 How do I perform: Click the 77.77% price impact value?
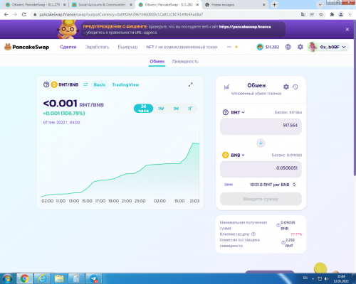296,234
